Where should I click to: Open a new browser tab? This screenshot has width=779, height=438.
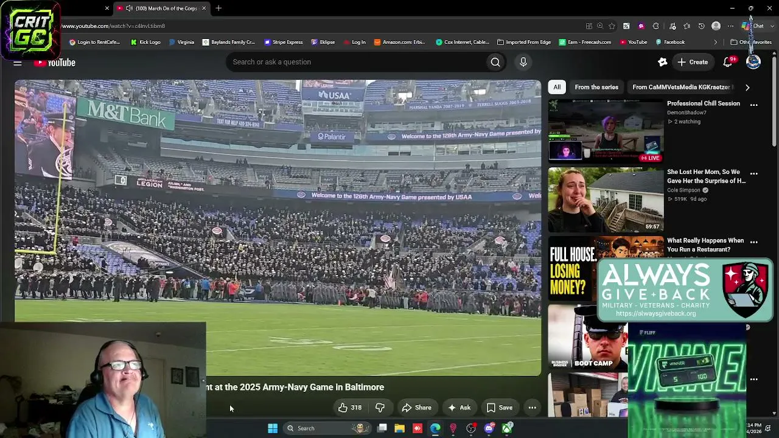point(218,9)
